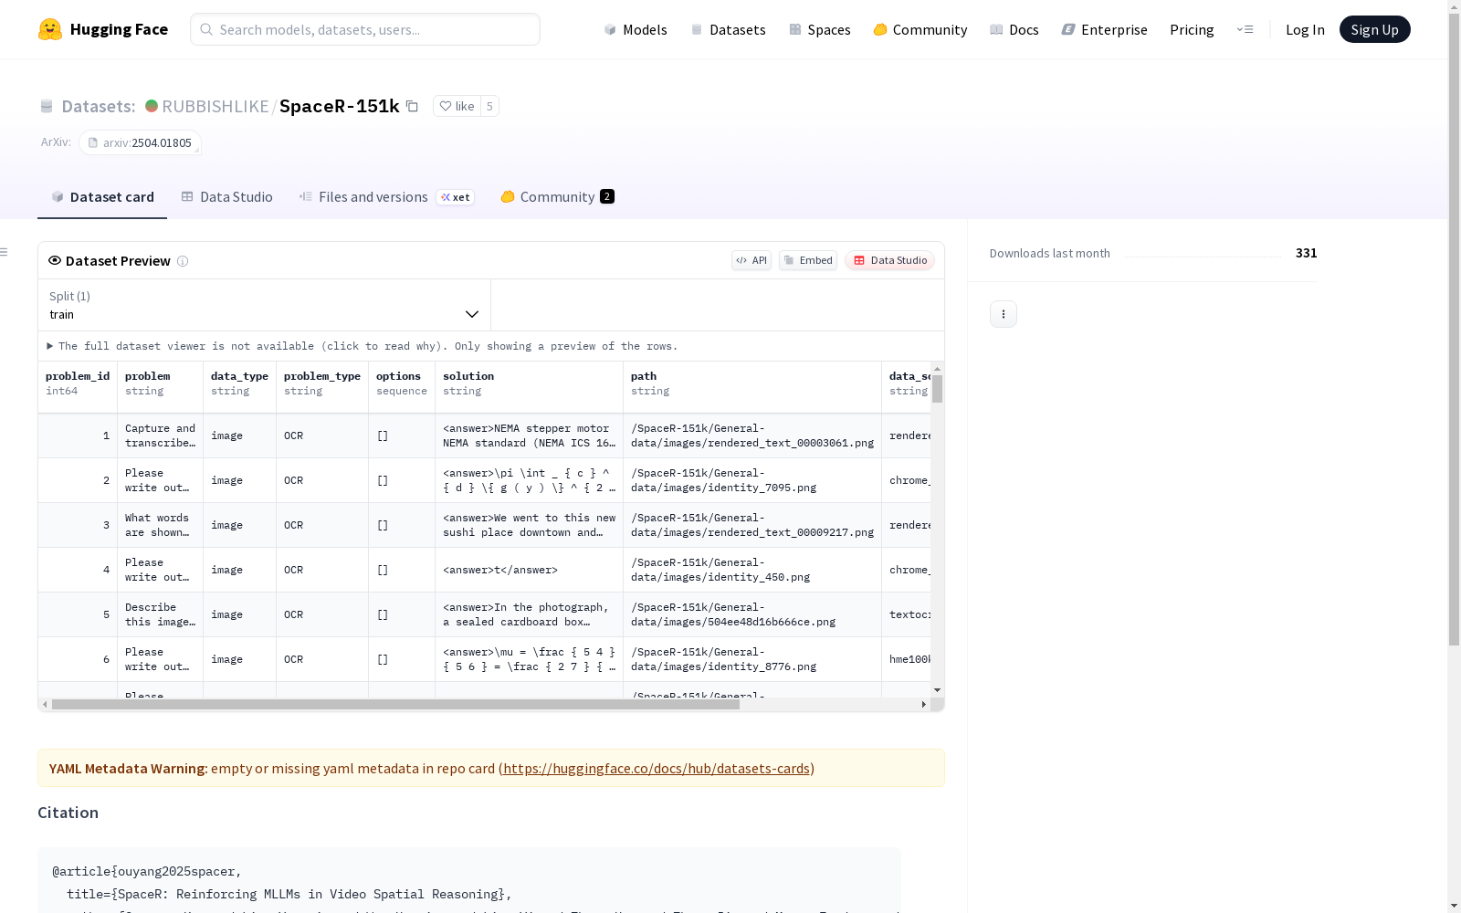Click the Sign Up button

1374,29
